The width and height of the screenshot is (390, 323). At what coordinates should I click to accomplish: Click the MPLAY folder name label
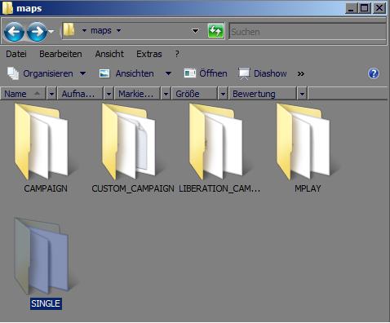pyautogui.click(x=308, y=188)
